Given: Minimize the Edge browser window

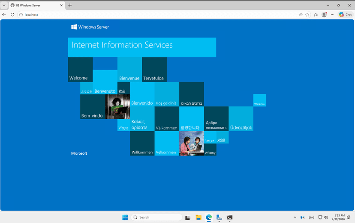Looking at the screenshot, I should (328, 5).
